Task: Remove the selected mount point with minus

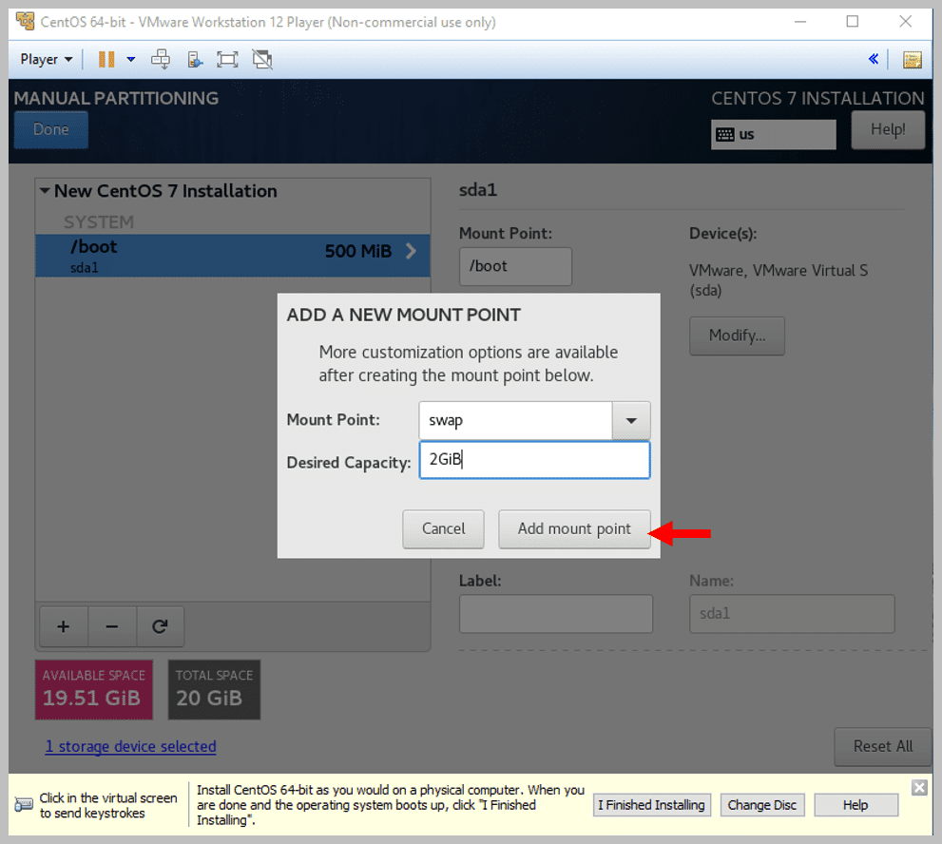Action: (x=112, y=626)
